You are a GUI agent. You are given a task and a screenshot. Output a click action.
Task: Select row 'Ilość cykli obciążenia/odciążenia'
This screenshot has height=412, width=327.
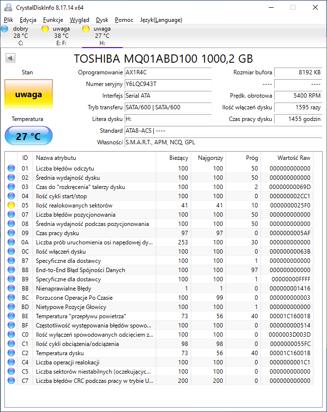(159, 343)
